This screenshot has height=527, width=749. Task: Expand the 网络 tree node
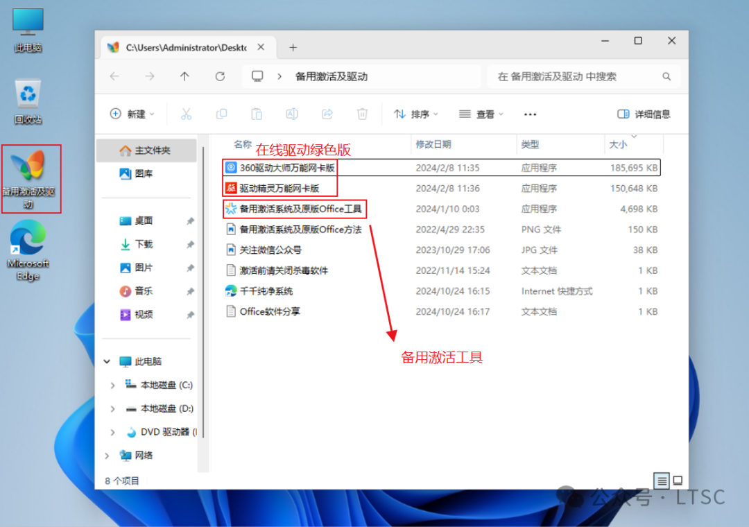point(107,456)
